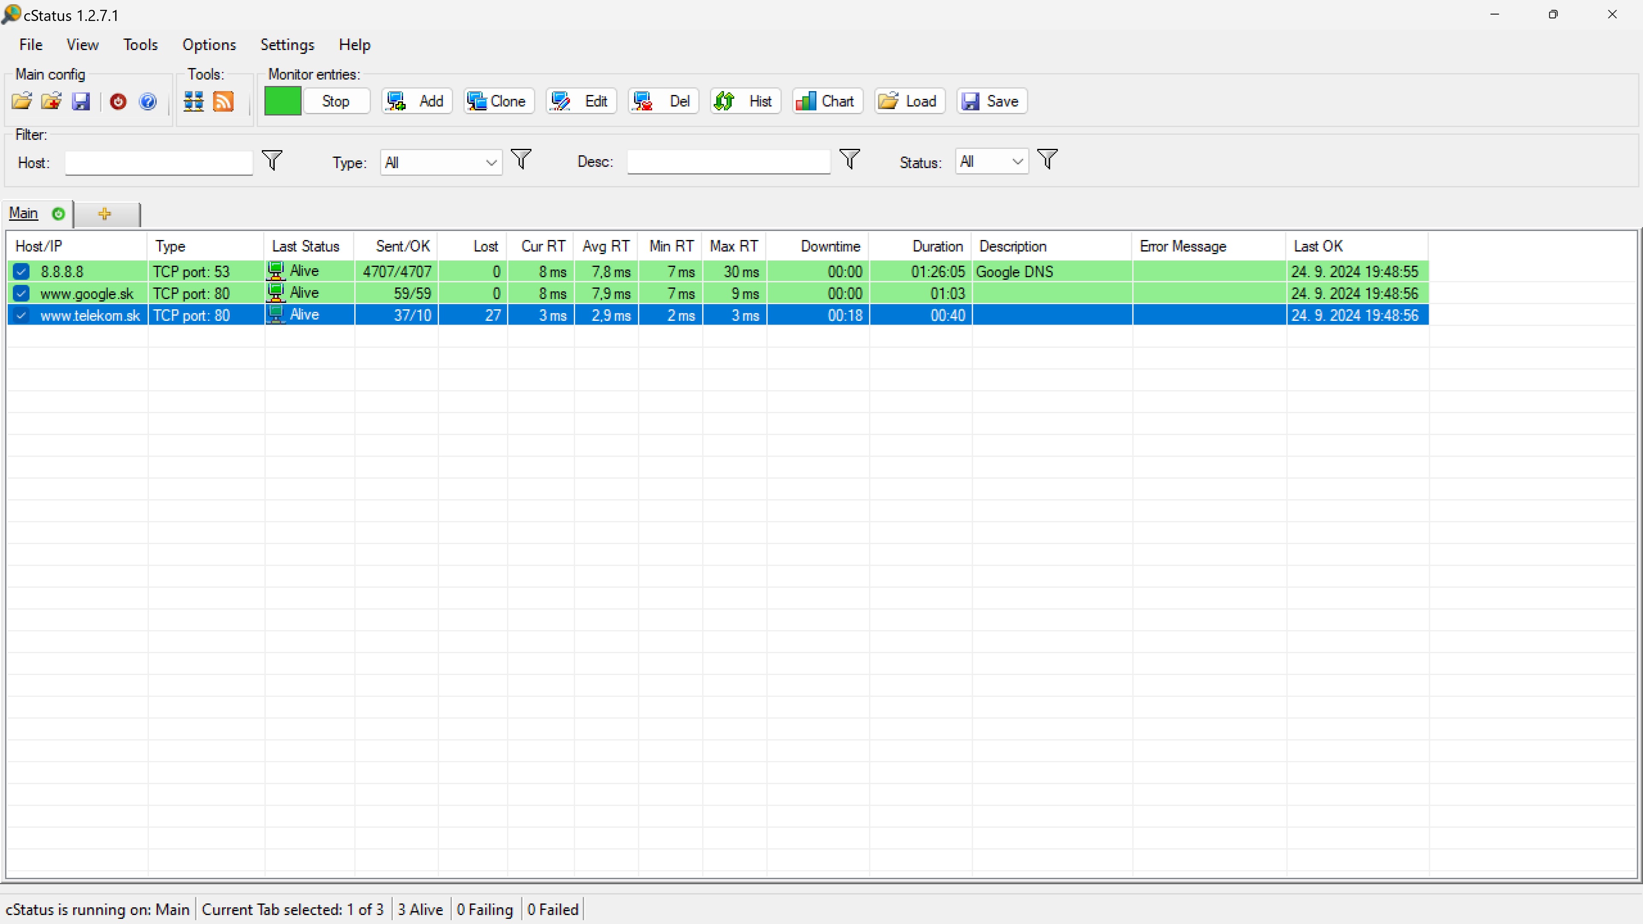
Task: Click the Stop monitoring button
Action: pos(336,101)
